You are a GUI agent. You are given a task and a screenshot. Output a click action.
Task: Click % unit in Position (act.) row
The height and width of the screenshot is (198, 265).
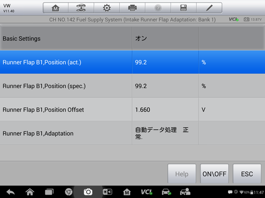[x=204, y=62]
